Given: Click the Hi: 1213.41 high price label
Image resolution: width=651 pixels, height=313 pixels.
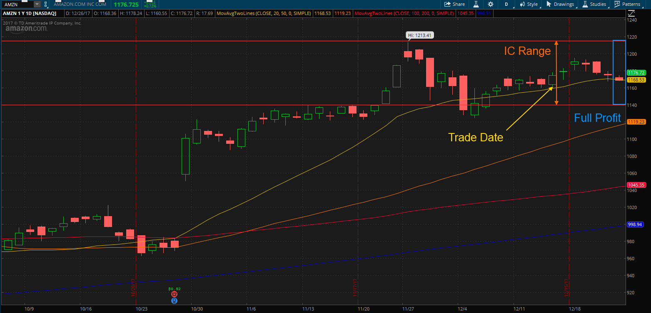Looking at the screenshot, I should (420, 35).
